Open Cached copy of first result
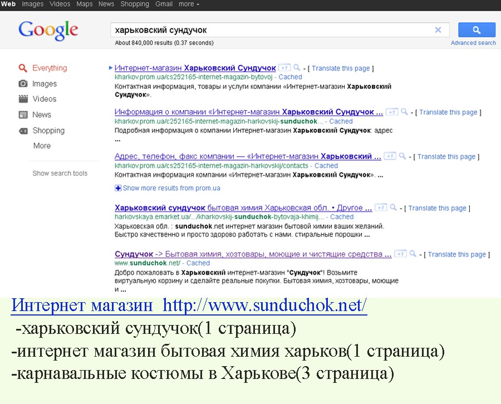 click(x=290, y=77)
